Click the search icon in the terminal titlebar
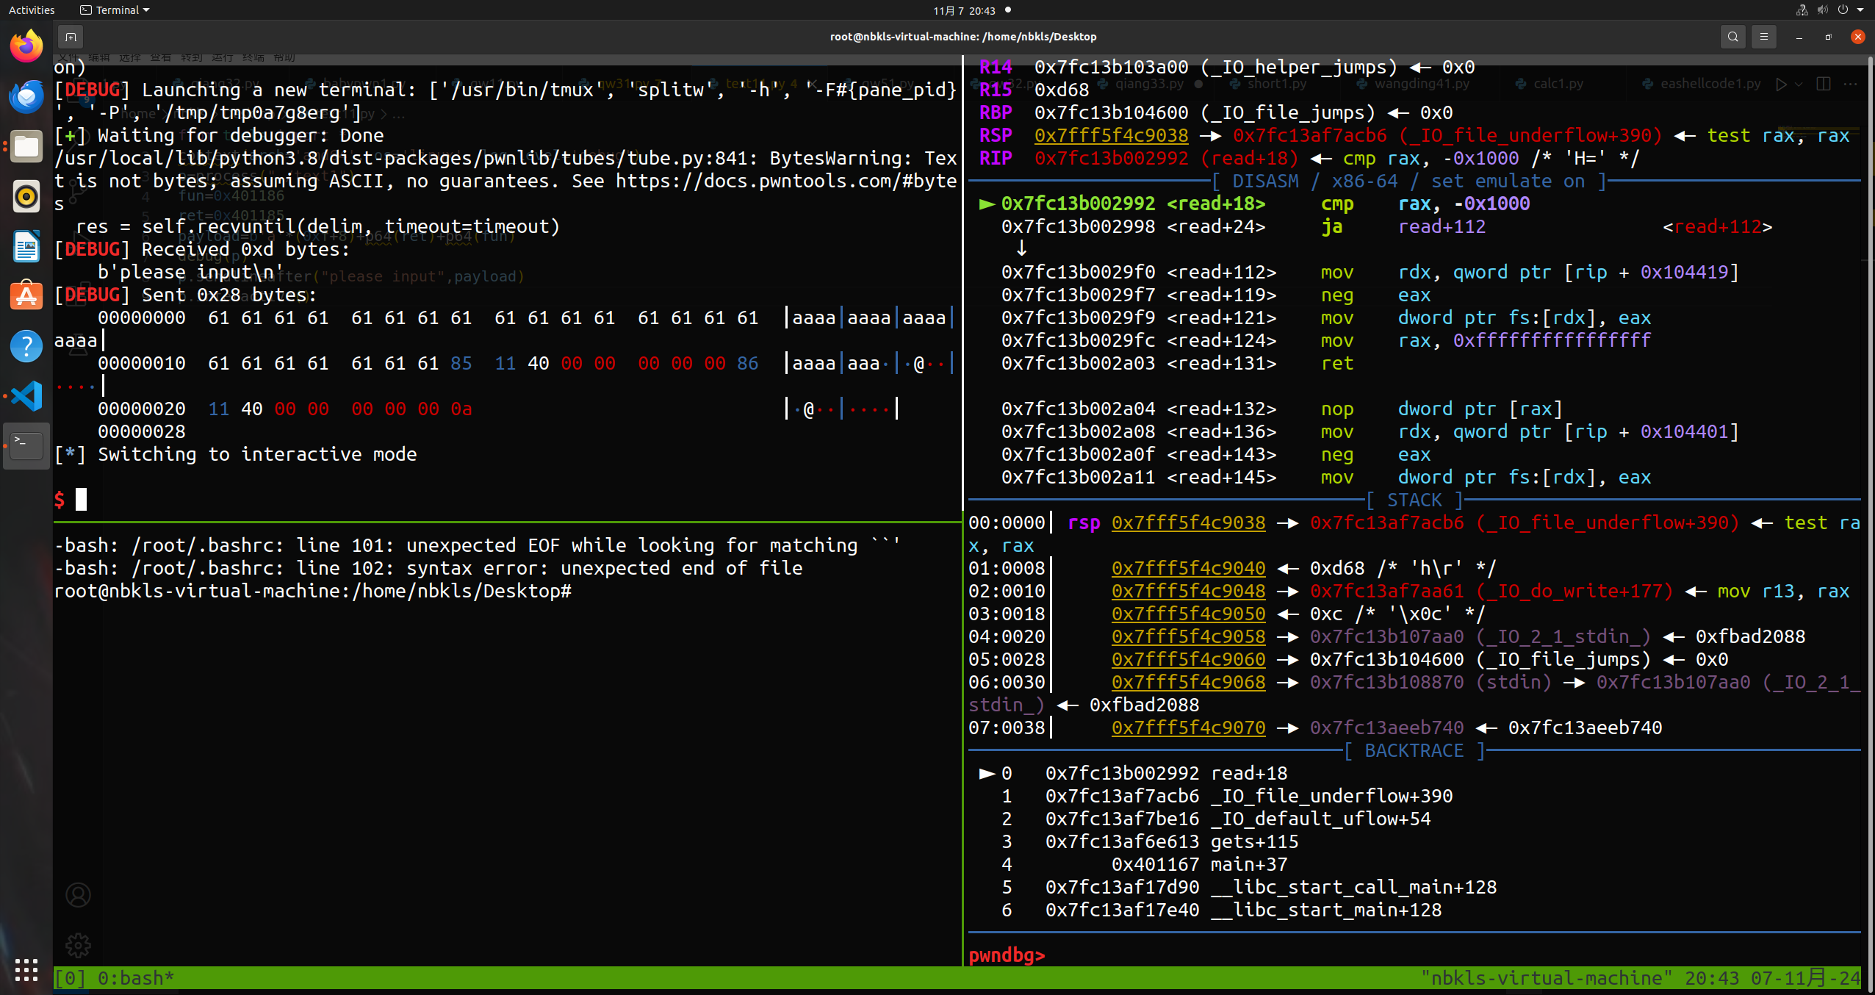 tap(1732, 36)
